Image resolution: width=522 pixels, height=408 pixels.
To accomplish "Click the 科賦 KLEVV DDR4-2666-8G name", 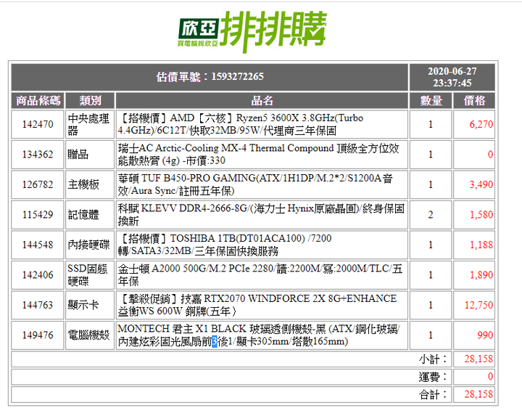I will point(262,214).
